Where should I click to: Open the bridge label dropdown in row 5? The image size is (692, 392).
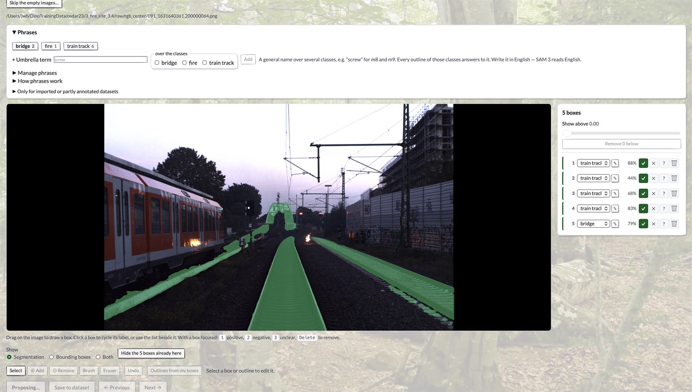(x=593, y=224)
